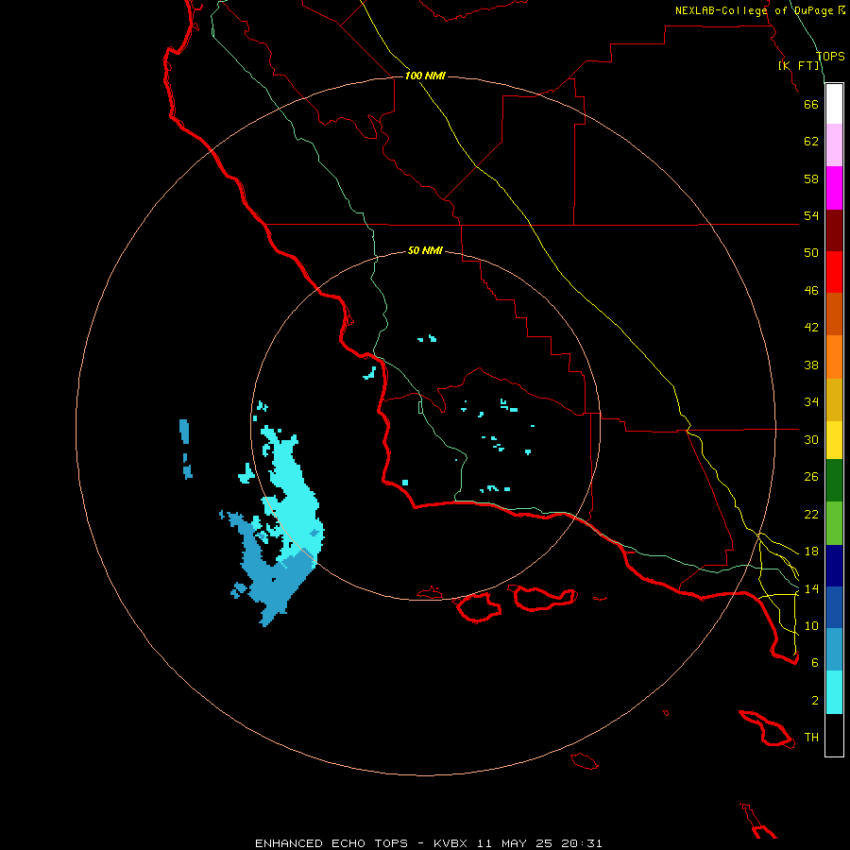The width and height of the screenshot is (850, 850).
Task: Click the '34' legend value
Action: tap(811, 402)
